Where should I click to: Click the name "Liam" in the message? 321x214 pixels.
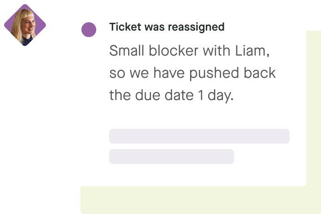pos(250,51)
